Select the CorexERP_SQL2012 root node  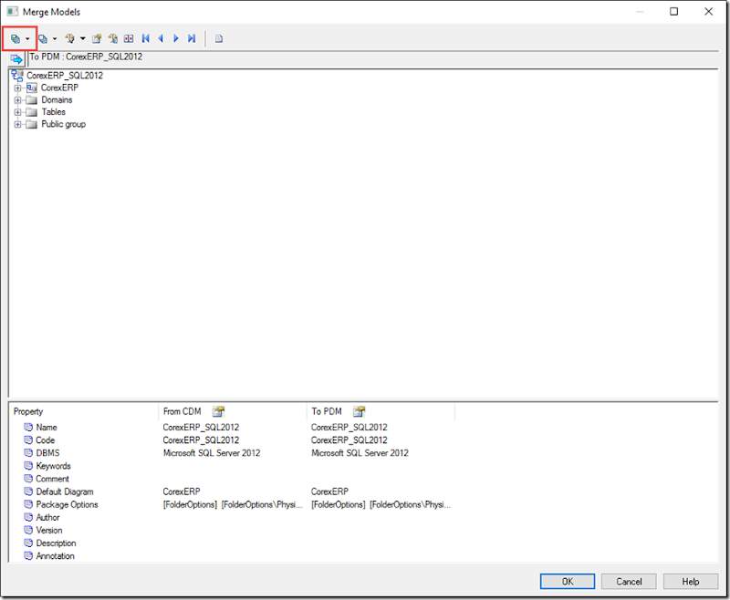(65, 76)
